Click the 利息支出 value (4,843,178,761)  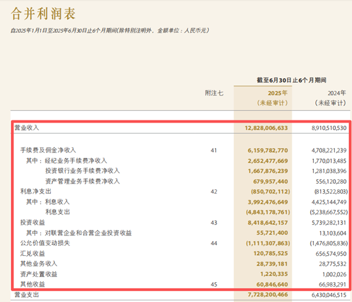point(268,212)
